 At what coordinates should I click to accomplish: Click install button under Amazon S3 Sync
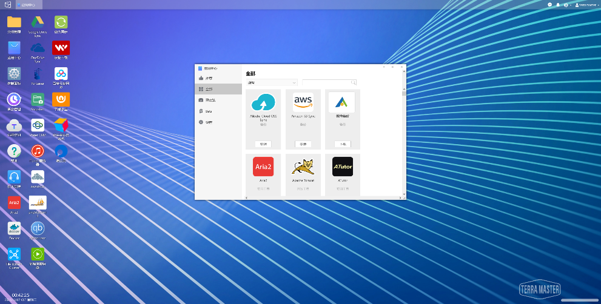click(x=303, y=144)
